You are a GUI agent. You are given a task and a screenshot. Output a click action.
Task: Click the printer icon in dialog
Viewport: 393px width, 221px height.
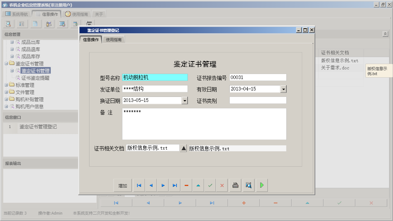tap(236, 186)
